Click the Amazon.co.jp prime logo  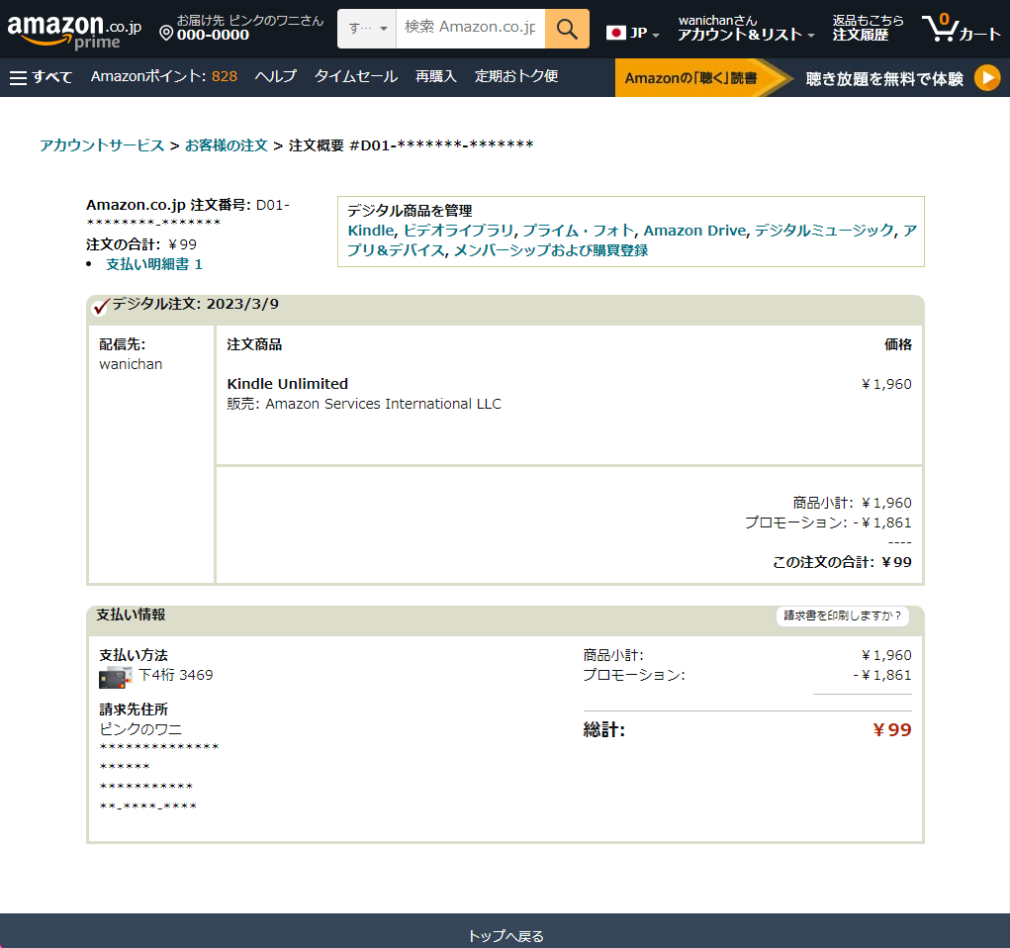(x=74, y=31)
